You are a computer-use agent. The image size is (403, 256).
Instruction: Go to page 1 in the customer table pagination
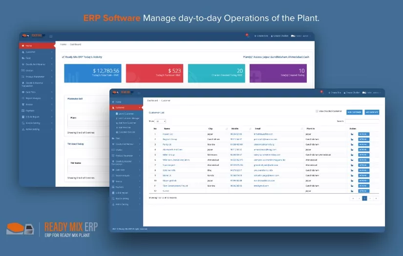(x=364, y=198)
